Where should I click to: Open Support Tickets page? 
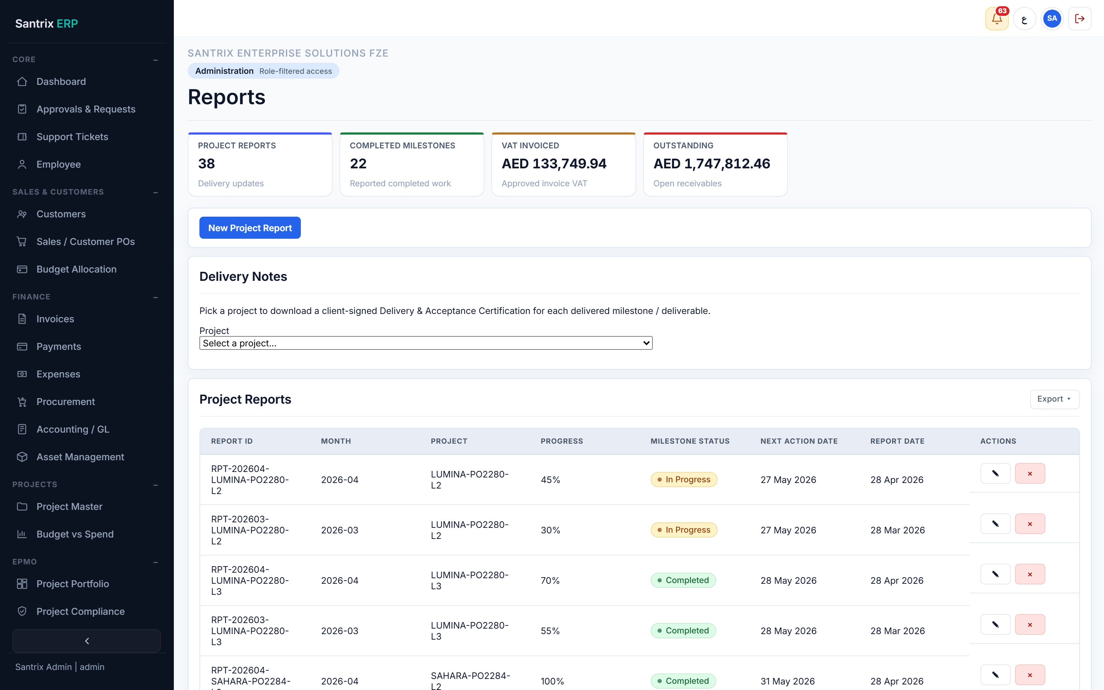click(87, 137)
